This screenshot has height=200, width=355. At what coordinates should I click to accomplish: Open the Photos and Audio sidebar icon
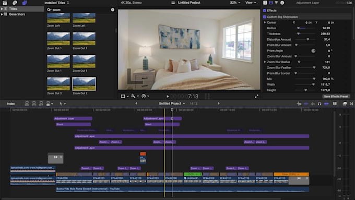click(x=15, y=3)
